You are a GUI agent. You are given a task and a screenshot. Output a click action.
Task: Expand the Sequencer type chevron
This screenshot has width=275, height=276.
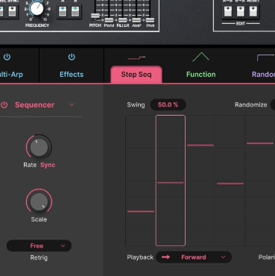(x=72, y=104)
